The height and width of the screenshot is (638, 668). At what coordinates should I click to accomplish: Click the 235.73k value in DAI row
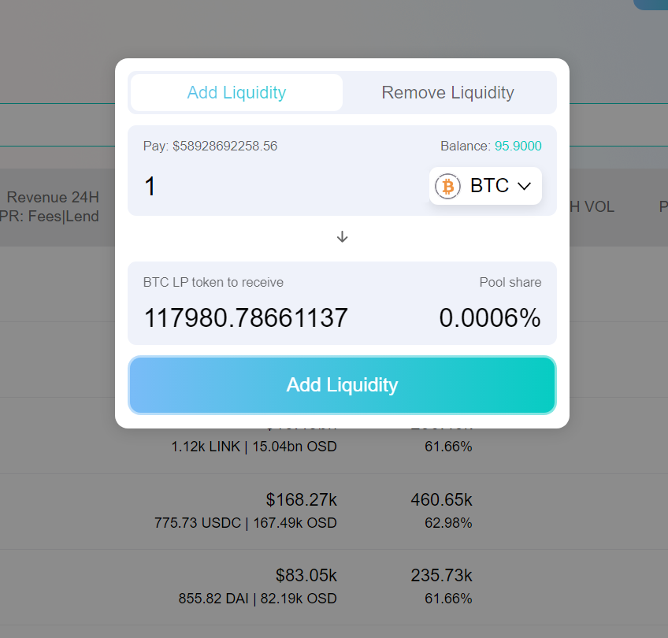[x=441, y=576]
